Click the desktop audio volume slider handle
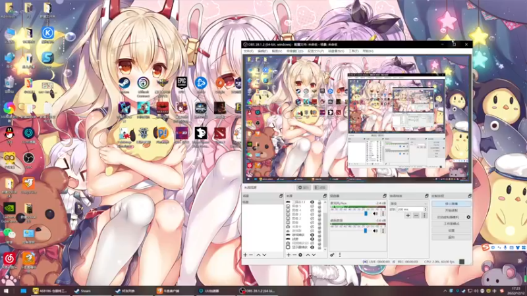This screenshot has height=296, width=527. [366, 231]
